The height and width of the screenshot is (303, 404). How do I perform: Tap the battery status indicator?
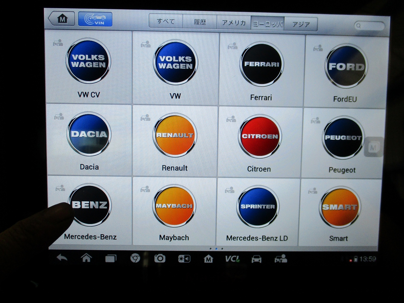tap(355, 259)
